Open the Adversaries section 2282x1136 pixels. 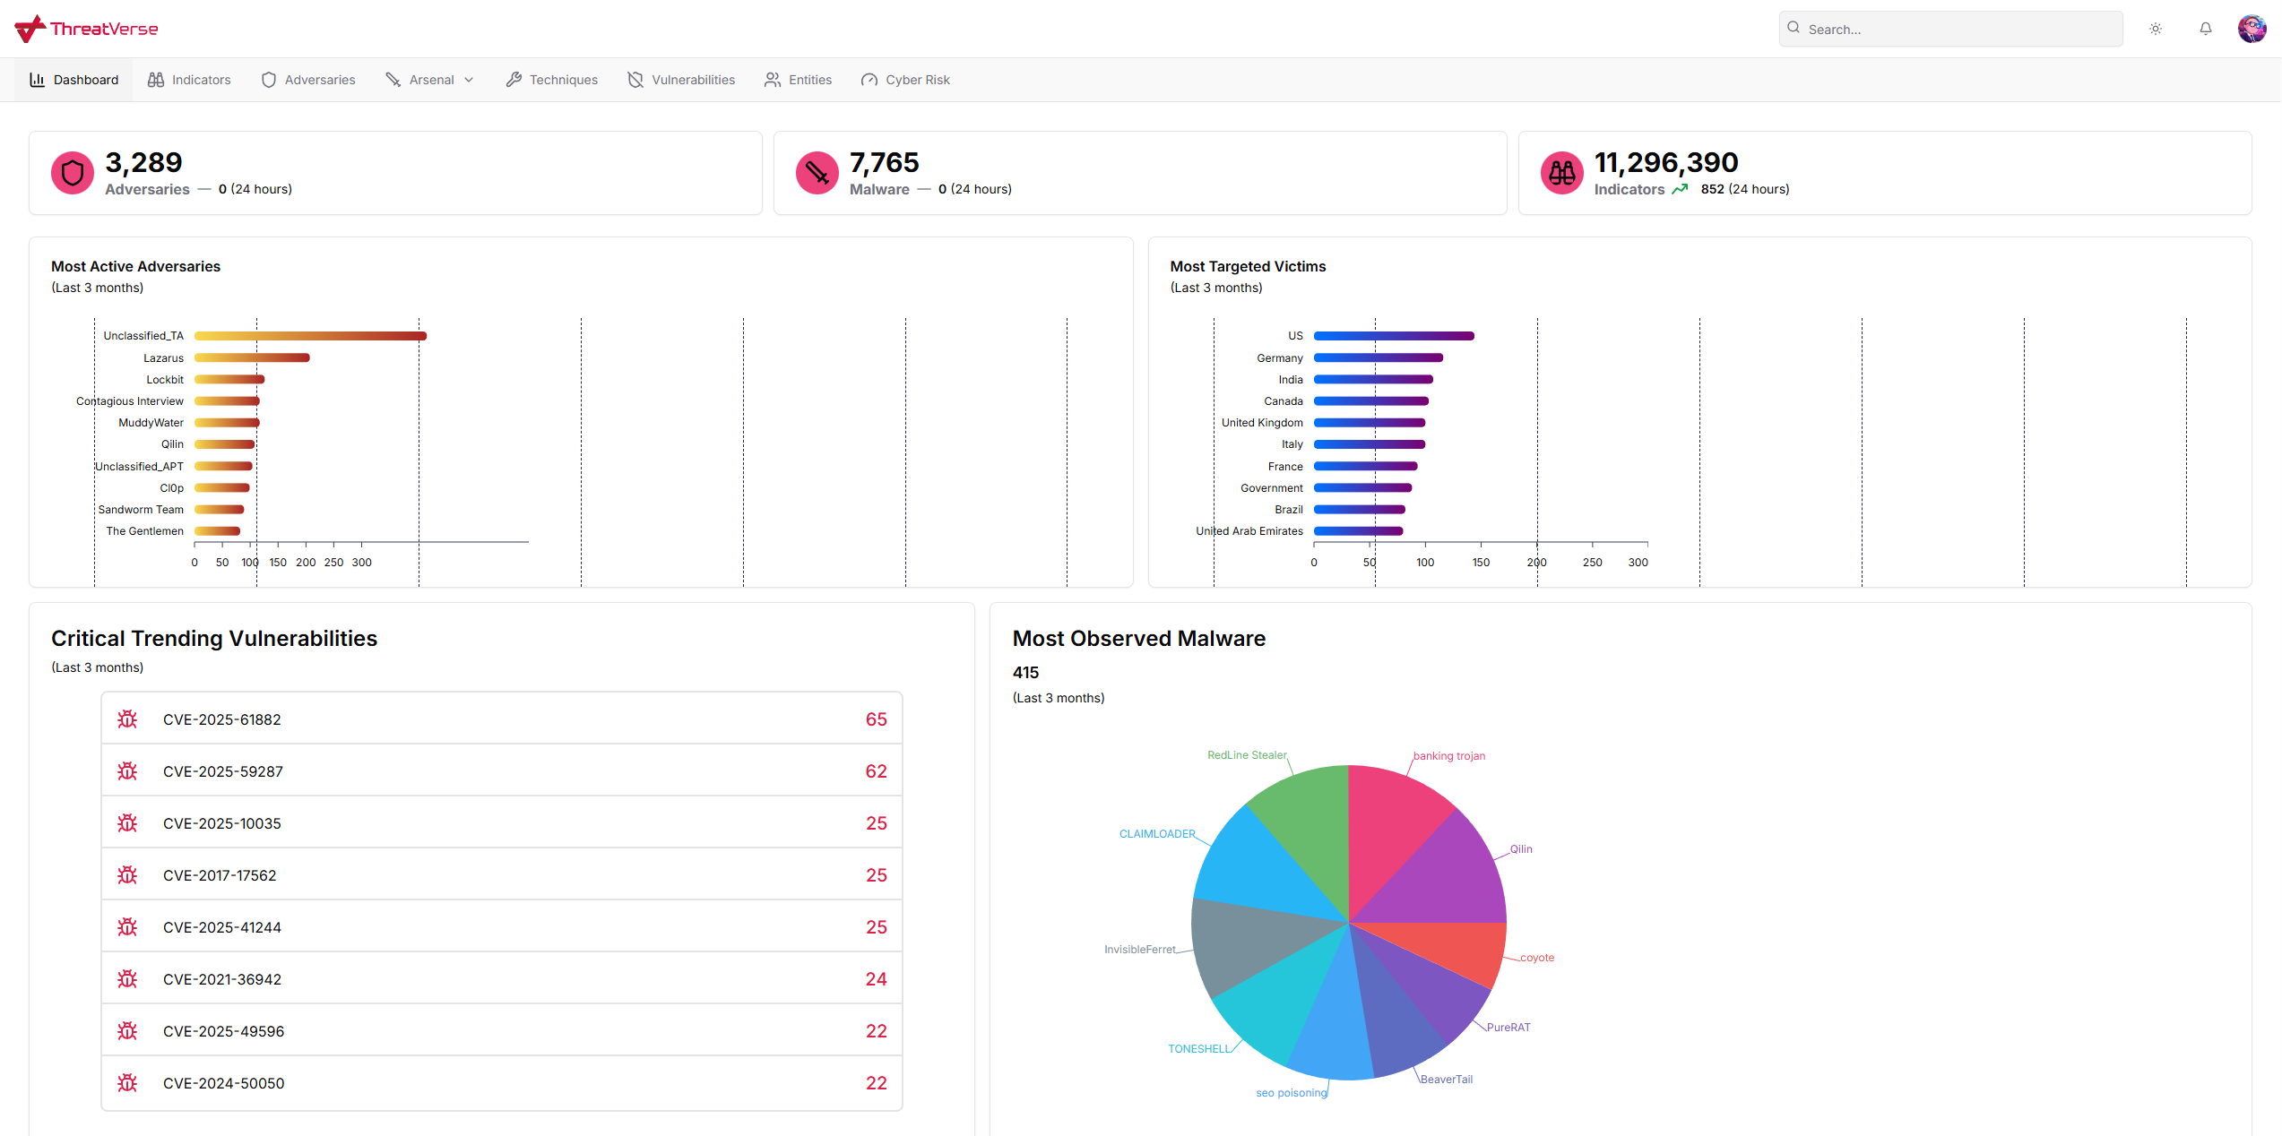click(x=308, y=80)
